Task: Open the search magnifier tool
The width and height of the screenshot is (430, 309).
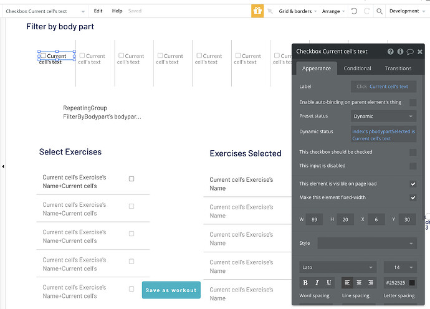Action: tap(380, 11)
